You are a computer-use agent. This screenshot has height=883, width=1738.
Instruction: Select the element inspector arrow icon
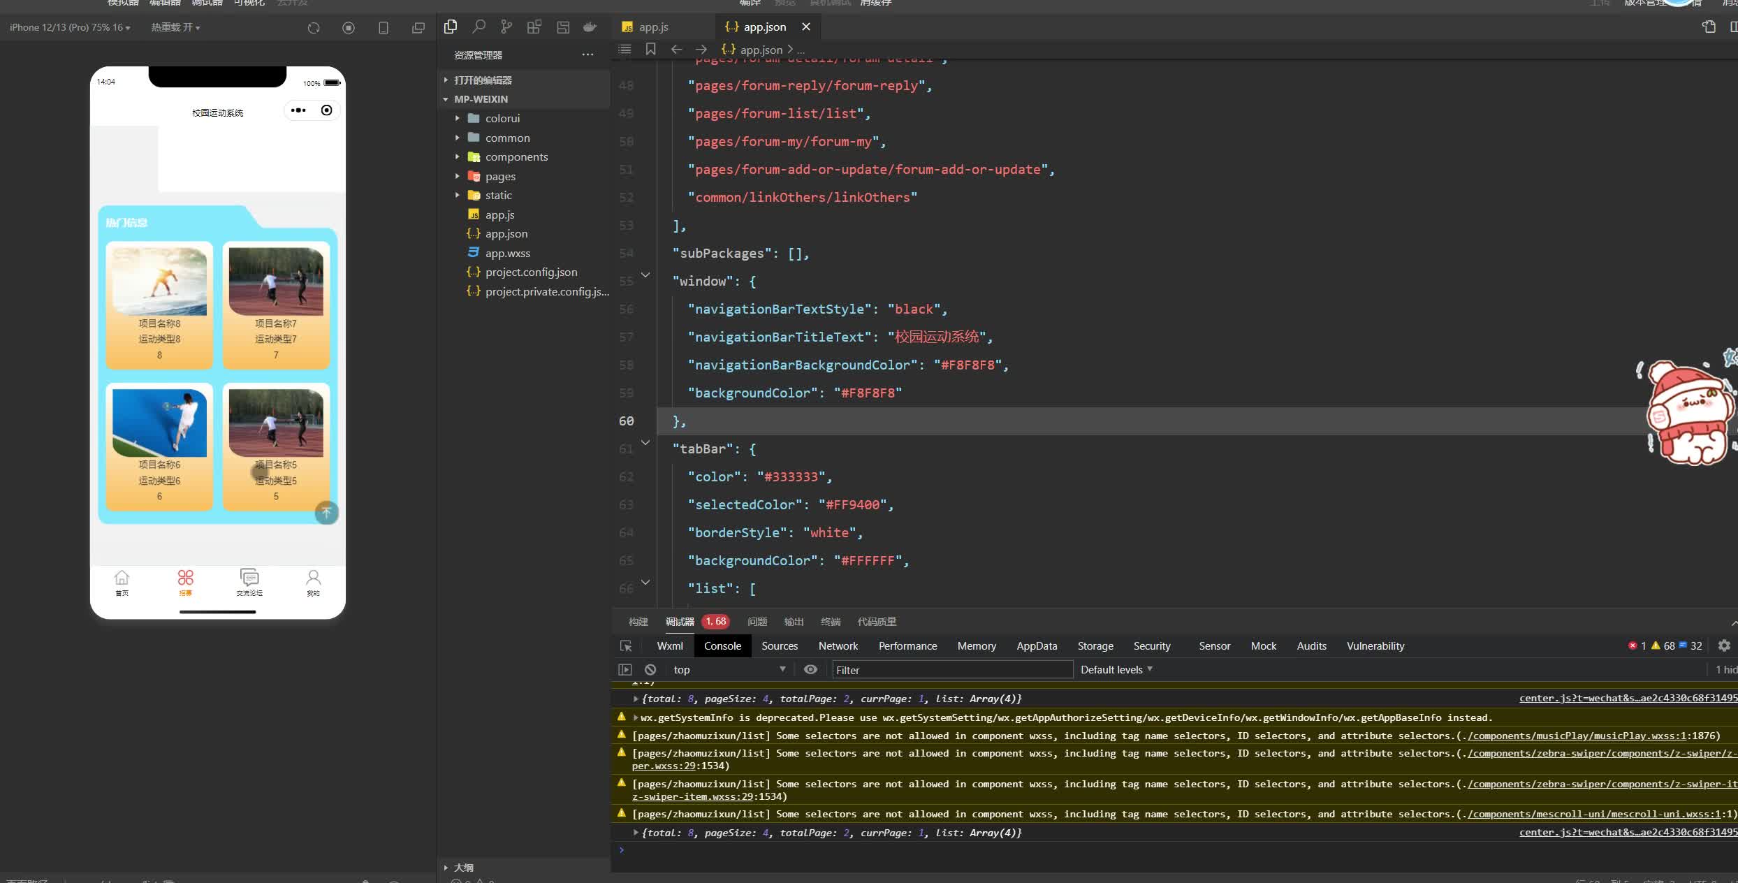point(626,645)
